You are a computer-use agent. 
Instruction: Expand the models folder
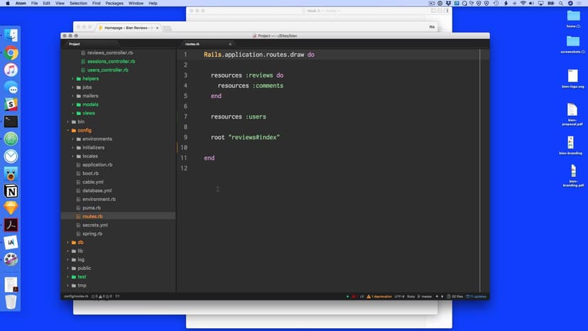coord(73,104)
